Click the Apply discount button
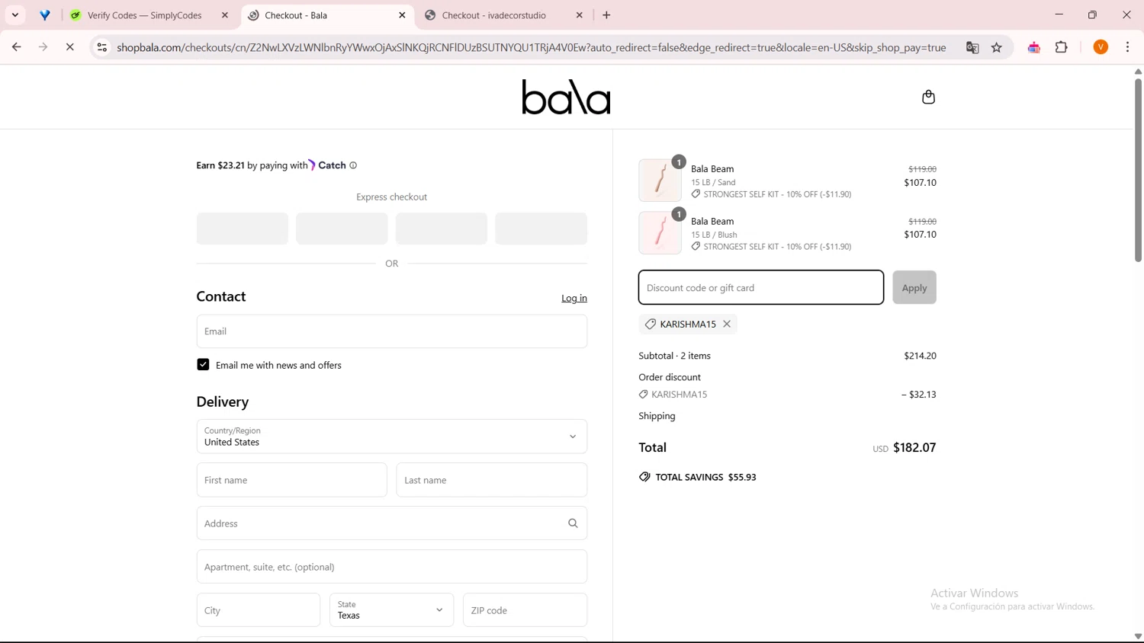This screenshot has height=643, width=1144. pos(914,288)
